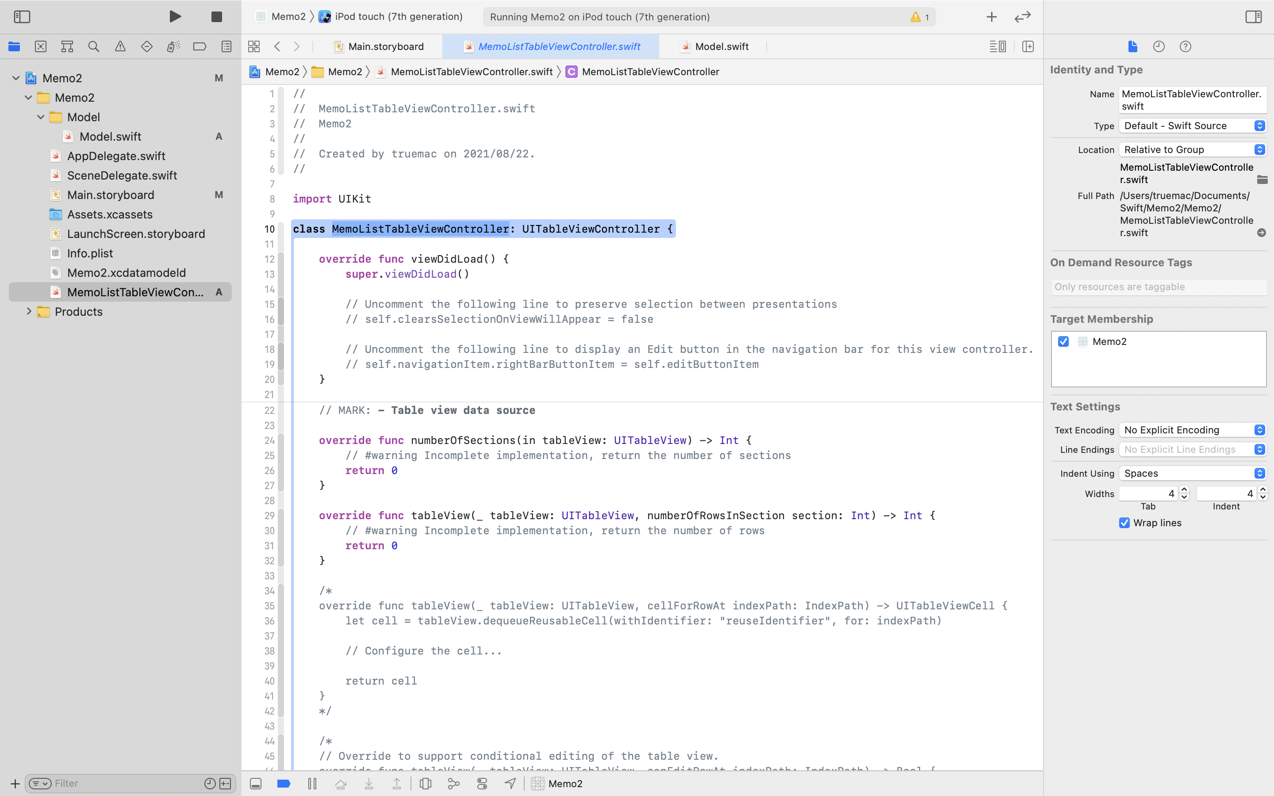The width and height of the screenshot is (1274, 796).
Task: Uncheck the Wrap lines option
Action: (x=1124, y=523)
